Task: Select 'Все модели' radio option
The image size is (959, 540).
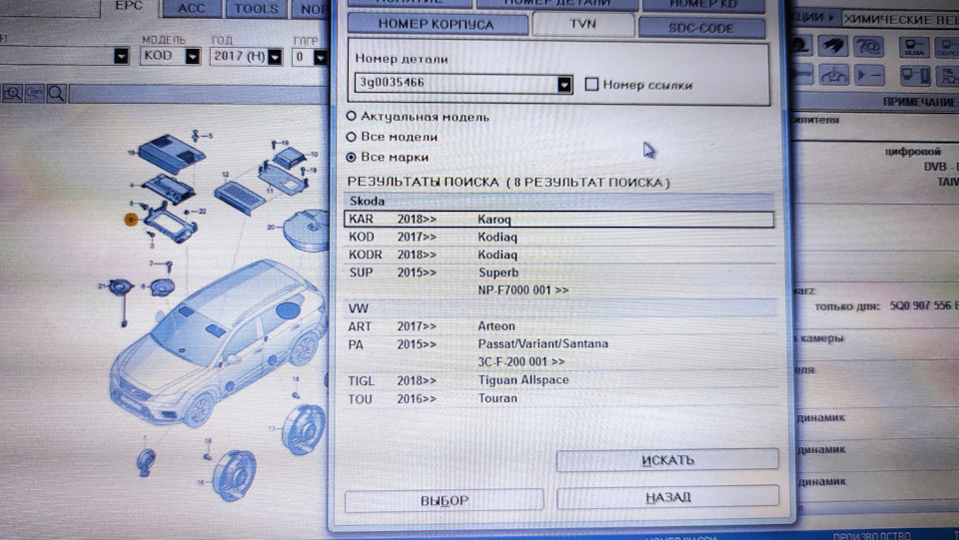Action: (x=351, y=136)
